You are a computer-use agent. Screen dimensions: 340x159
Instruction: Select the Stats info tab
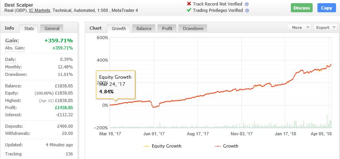pyautogui.click(x=29, y=28)
